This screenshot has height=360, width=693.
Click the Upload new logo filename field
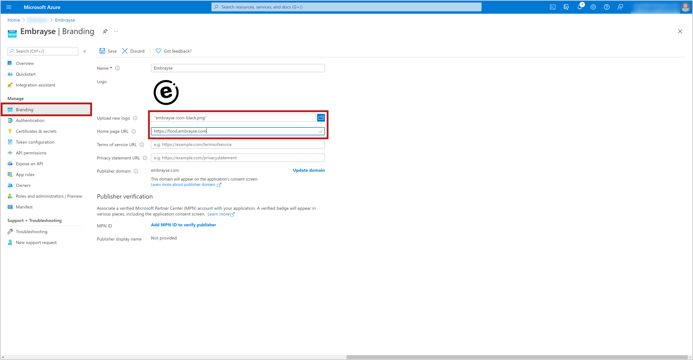[x=233, y=118]
